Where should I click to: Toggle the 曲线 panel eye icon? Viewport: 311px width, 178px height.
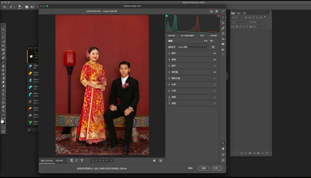click(x=214, y=60)
